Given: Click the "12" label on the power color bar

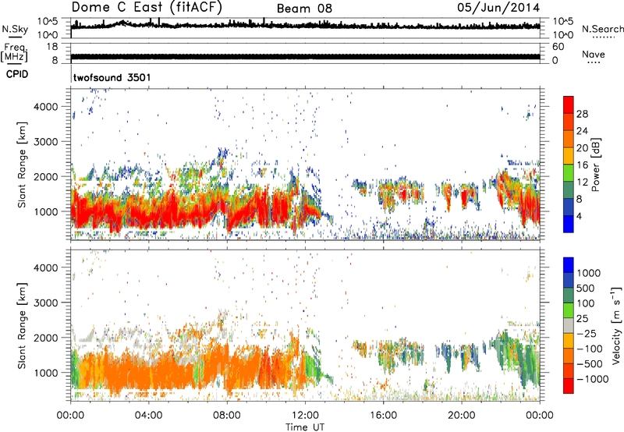Looking at the screenshot, I should 582,182.
